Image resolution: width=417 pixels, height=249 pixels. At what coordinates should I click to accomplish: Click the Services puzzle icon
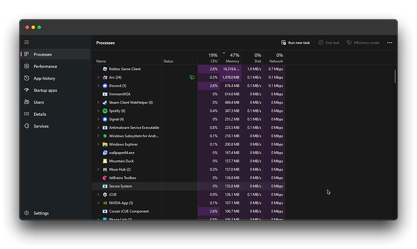tap(27, 126)
